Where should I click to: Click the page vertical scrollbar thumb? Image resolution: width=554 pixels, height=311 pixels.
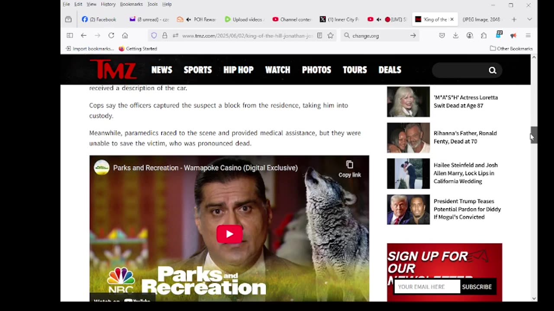(534, 135)
